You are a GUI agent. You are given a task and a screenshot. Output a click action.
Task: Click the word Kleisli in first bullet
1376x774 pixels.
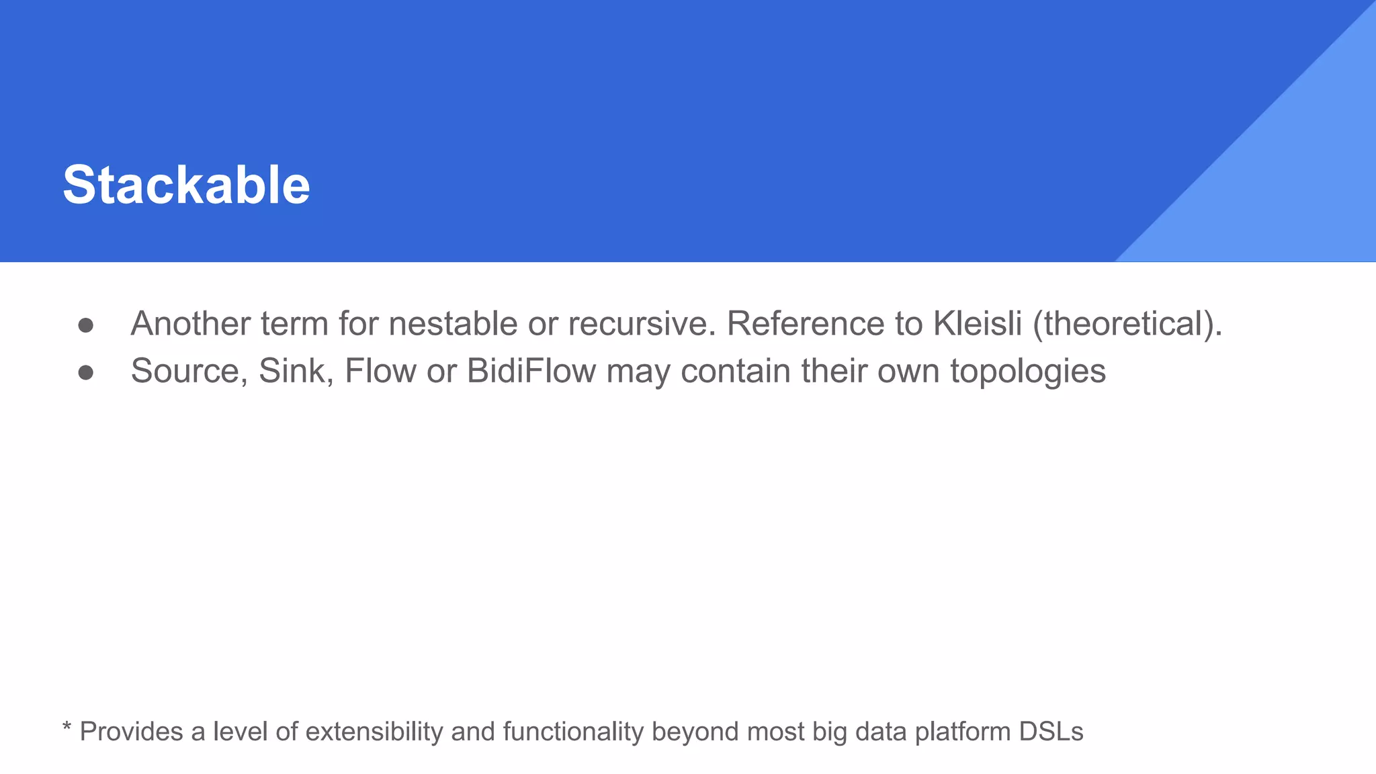tap(978, 323)
